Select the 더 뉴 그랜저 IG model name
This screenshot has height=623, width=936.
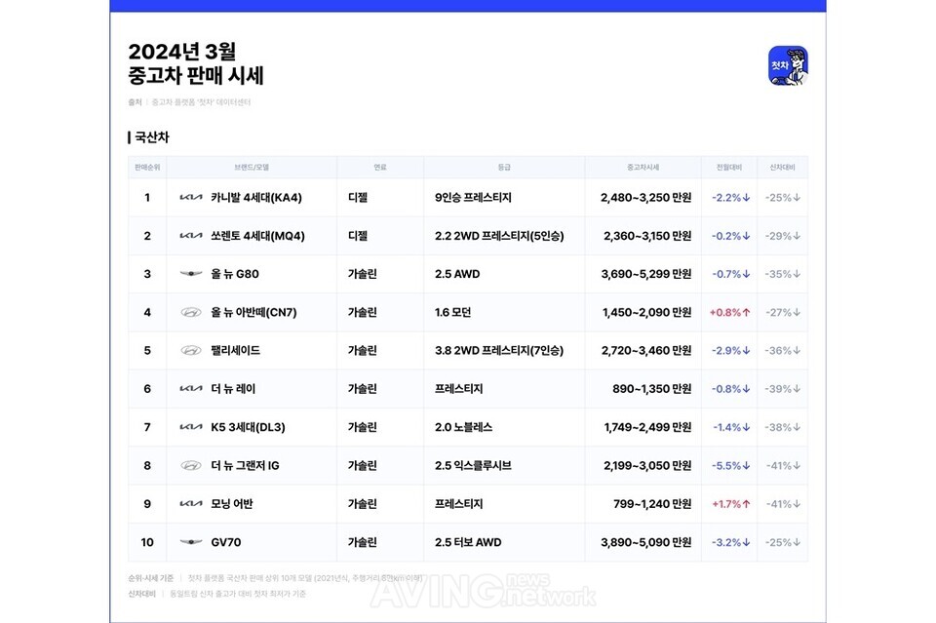tap(245, 465)
